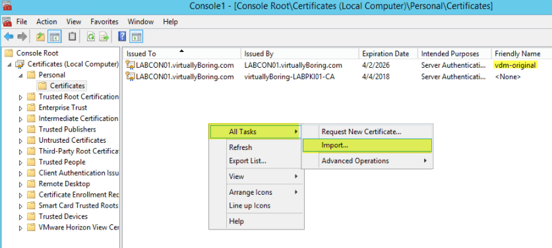Choose Import... from the submenu
Image resolution: width=552 pixels, height=248 pixels.
(367, 145)
